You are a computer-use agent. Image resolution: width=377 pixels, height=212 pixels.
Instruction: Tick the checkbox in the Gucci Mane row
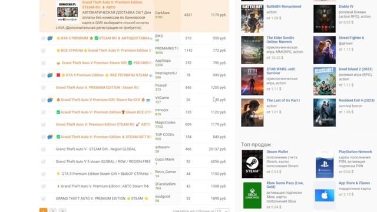click(43, 161)
